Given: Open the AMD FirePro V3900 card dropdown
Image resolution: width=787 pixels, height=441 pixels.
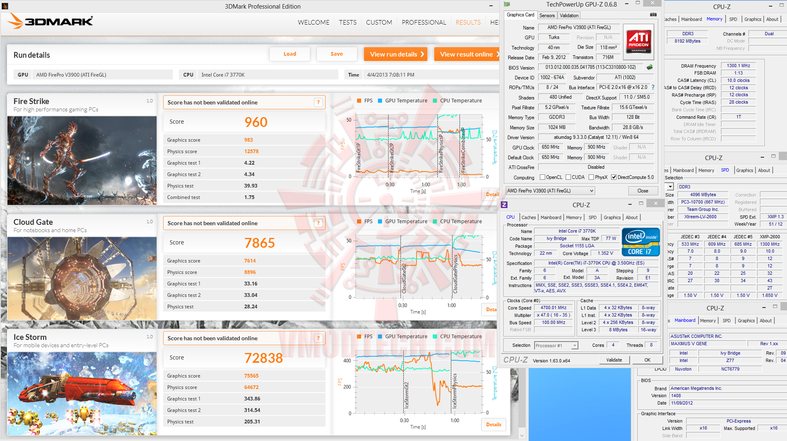Looking at the screenshot, I should click(550, 191).
